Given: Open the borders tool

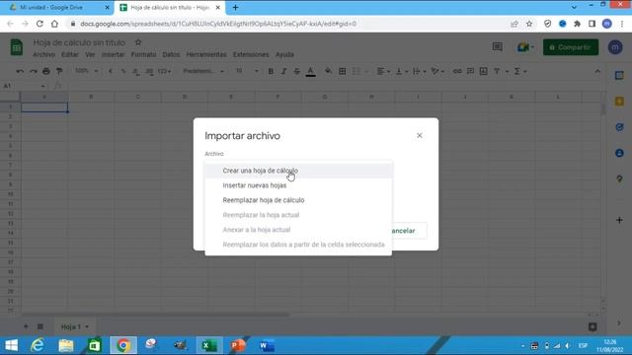Looking at the screenshot, I should (343, 71).
